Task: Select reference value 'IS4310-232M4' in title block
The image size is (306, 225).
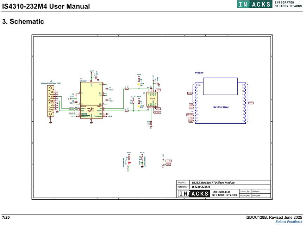Action: click(x=201, y=187)
